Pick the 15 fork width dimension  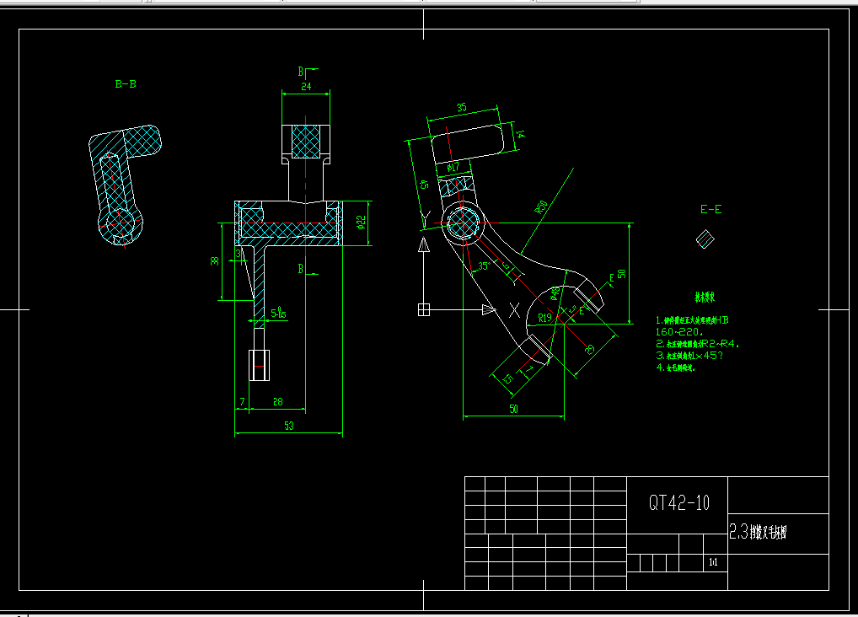(x=507, y=378)
